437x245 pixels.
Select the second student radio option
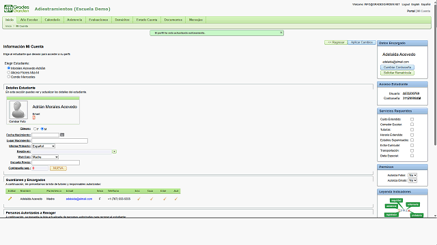pos(9,73)
